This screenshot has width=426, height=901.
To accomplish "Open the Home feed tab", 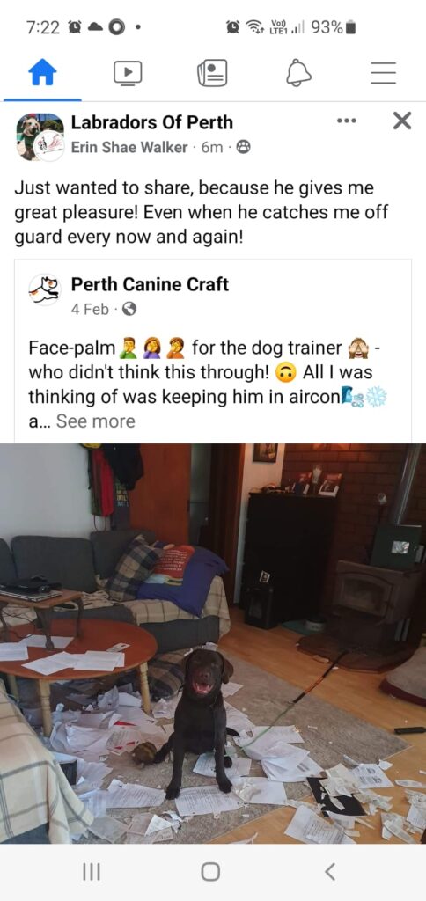I will 42,74.
